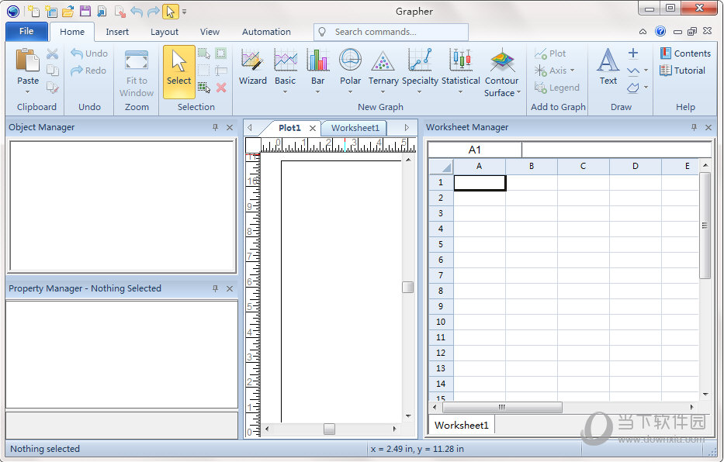The height and width of the screenshot is (462, 724).
Task: Click the Legend button in Add to Graph
Action: tap(557, 88)
